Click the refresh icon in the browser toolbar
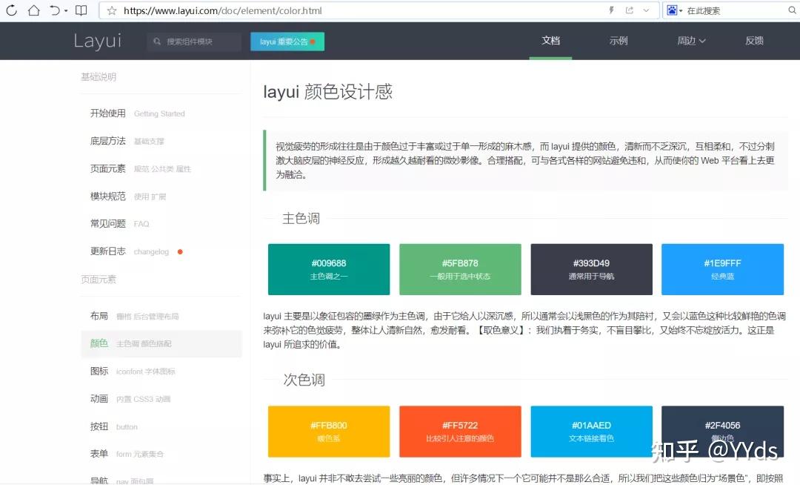Screen dimensions: 800x485 pyautogui.click(x=11, y=10)
